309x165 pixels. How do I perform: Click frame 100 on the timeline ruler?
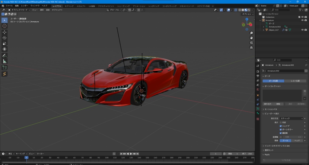107,157
